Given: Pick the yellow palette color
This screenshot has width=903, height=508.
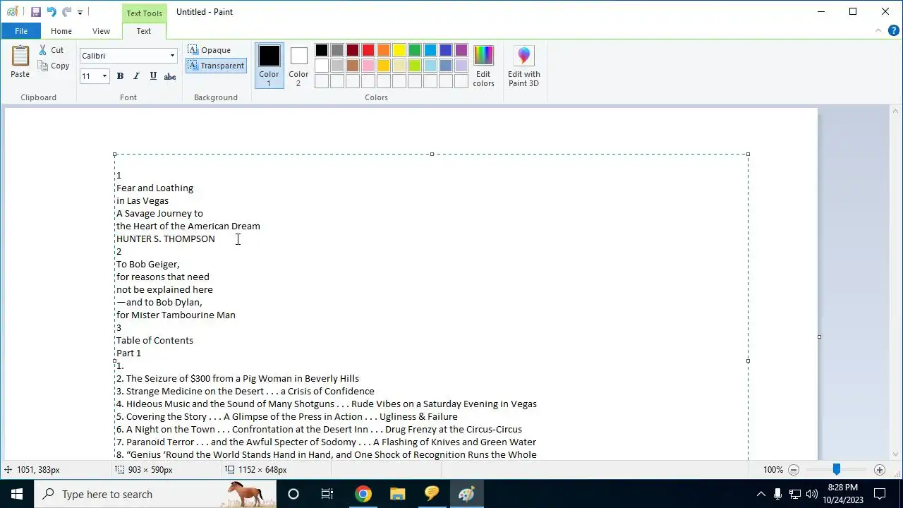Looking at the screenshot, I should pyautogui.click(x=399, y=50).
